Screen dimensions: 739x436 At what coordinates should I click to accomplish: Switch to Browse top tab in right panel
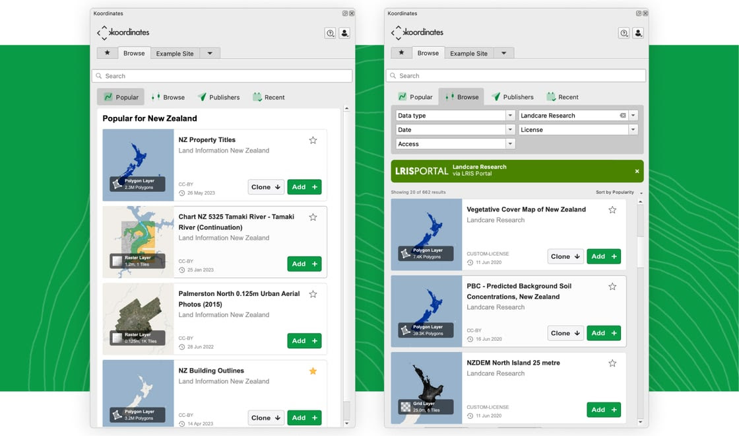tap(428, 54)
